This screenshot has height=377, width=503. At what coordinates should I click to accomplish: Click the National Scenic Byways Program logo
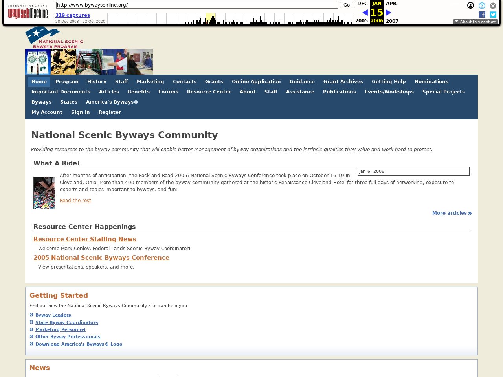tap(54, 37)
